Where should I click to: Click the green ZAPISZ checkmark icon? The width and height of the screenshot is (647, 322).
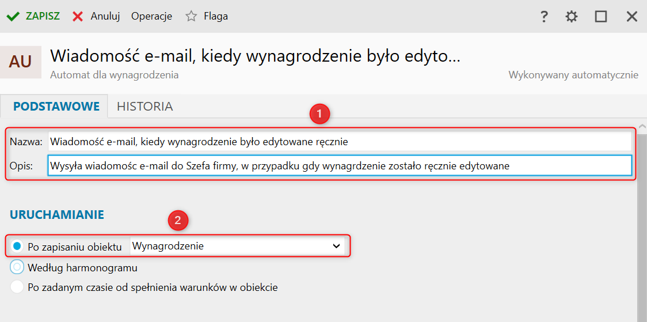(x=13, y=16)
